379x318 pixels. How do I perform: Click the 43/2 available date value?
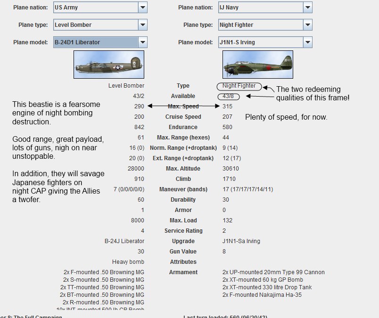[139, 96]
